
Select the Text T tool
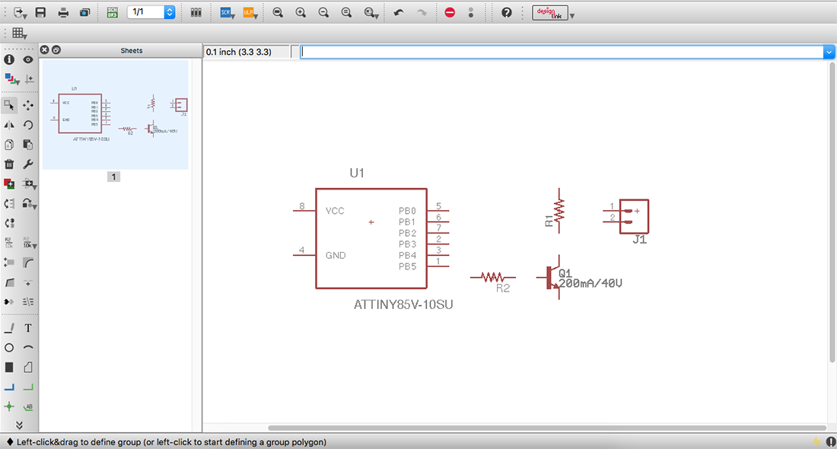[28, 328]
